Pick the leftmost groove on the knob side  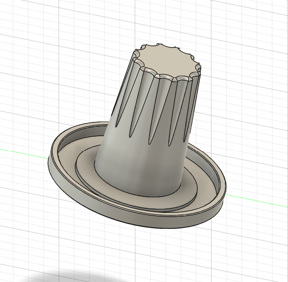[122, 96]
